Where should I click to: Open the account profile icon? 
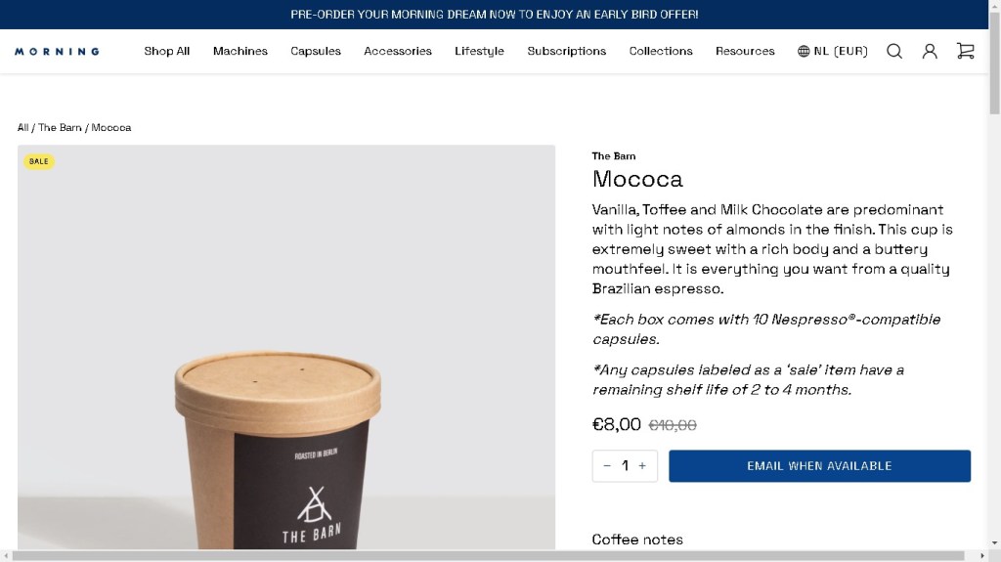tap(930, 52)
